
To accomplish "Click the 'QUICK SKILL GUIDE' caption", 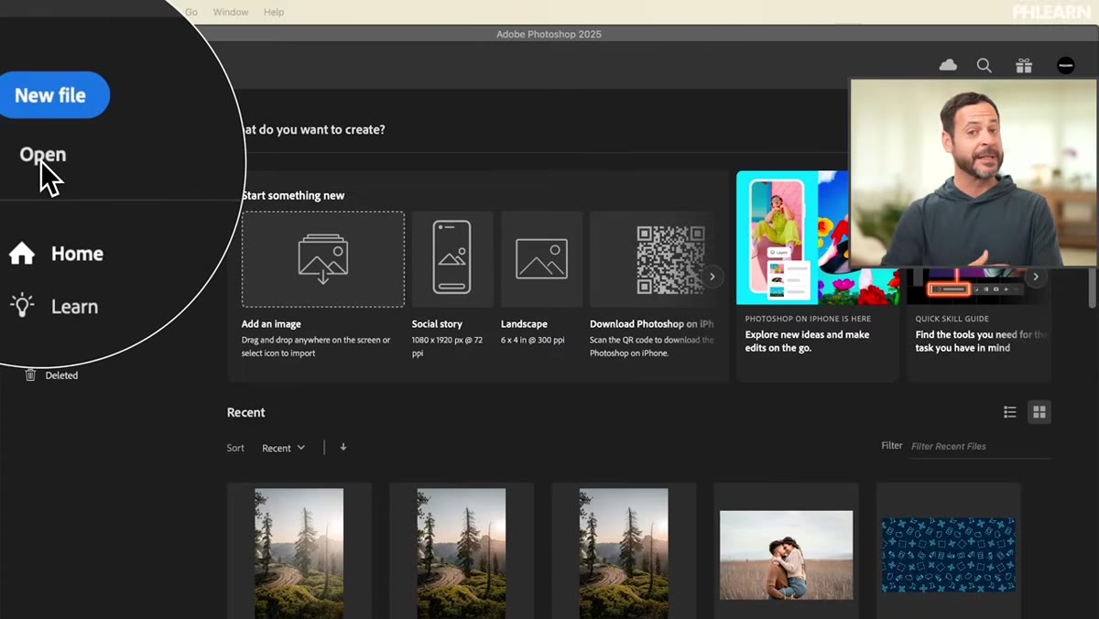I will click(952, 319).
